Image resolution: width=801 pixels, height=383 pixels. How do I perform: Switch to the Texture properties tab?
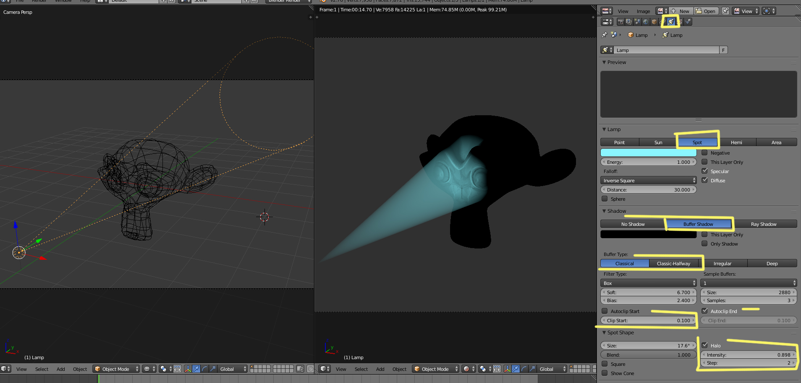point(680,22)
